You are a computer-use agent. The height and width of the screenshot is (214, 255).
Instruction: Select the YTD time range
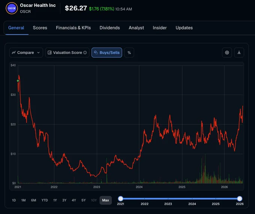[45, 200]
